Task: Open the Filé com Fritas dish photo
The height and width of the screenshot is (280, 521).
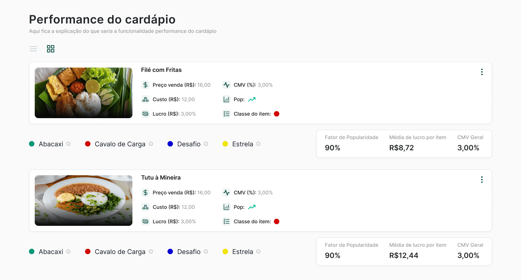Action: 84,93
